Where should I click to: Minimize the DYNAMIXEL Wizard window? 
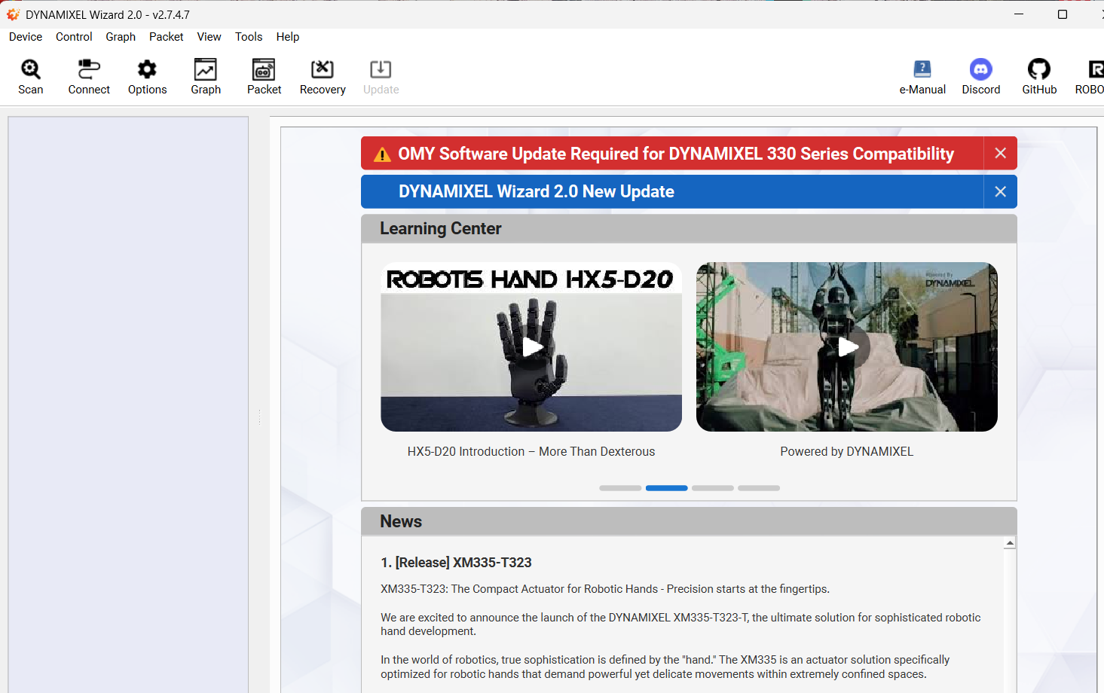[1019, 14]
